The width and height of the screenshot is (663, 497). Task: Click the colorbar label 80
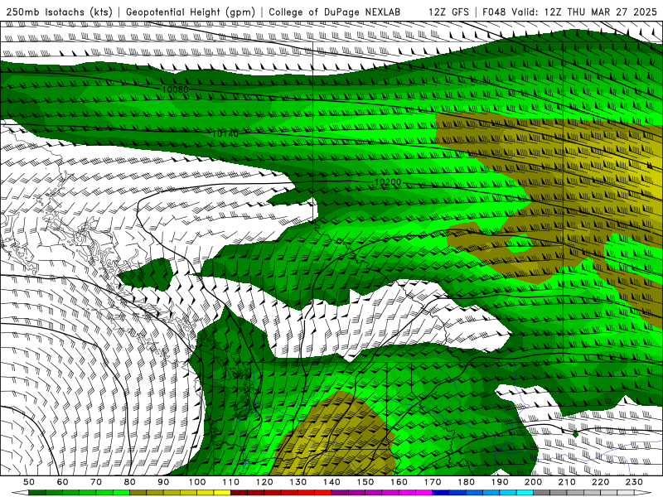pos(129,482)
